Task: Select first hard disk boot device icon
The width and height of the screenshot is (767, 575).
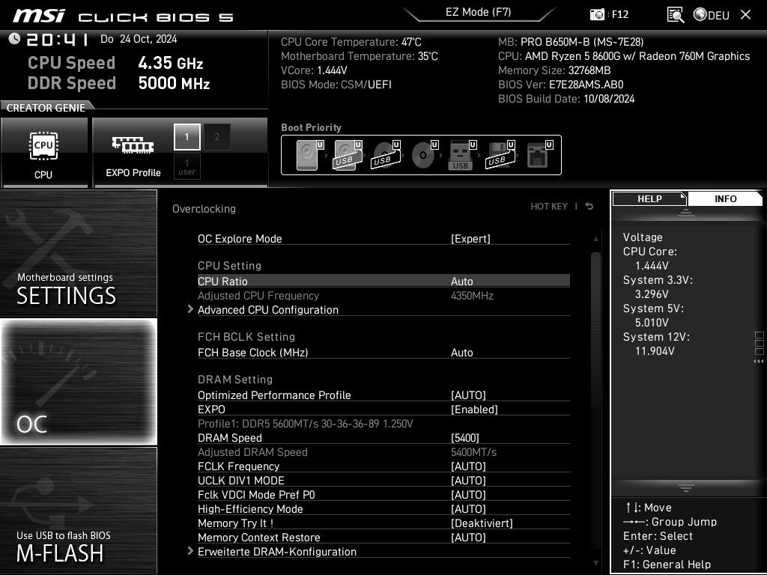Action: click(310, 155)
